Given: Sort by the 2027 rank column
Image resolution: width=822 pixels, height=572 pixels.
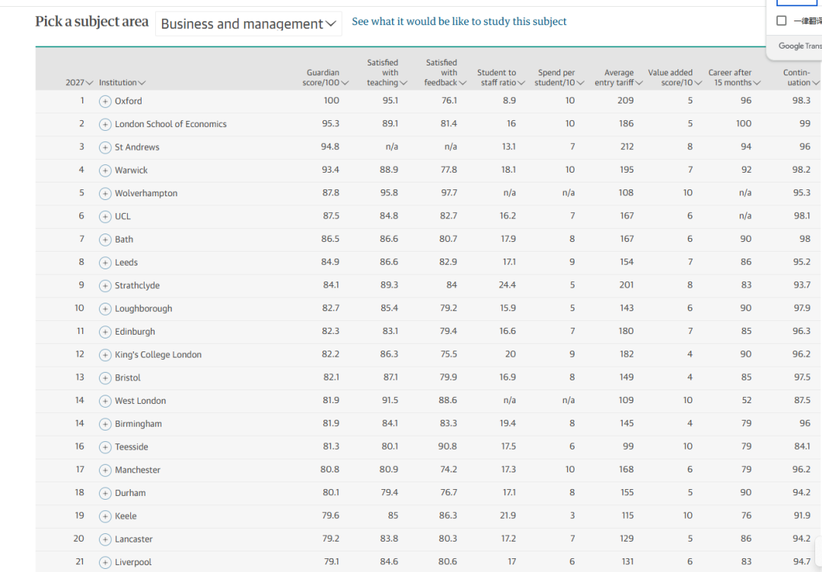Looking at the screenshot, I should [x=79, y=83].
